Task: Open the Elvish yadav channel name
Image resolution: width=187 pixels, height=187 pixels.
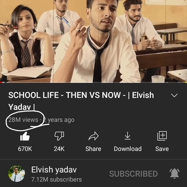Action: 54,170
